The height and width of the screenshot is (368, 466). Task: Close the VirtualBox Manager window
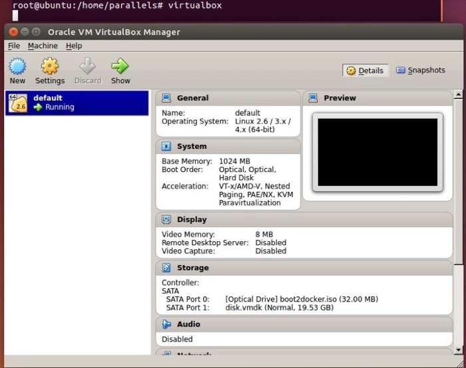[x=13, y=32]
